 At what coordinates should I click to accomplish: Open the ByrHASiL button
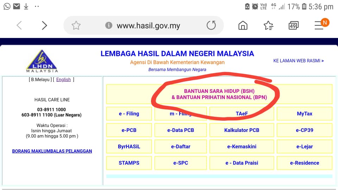pyautogui.click(x=129, y=146)
